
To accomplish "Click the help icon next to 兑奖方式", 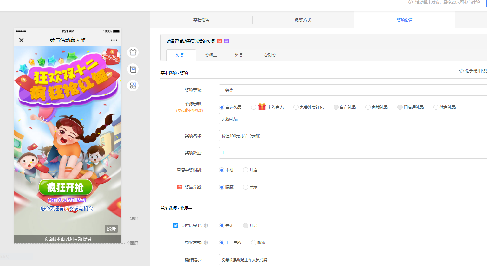I will click(x=206, y=243).
